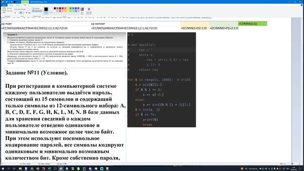
Task: Open the Text ribbon tab
Action: click(25, 5)
